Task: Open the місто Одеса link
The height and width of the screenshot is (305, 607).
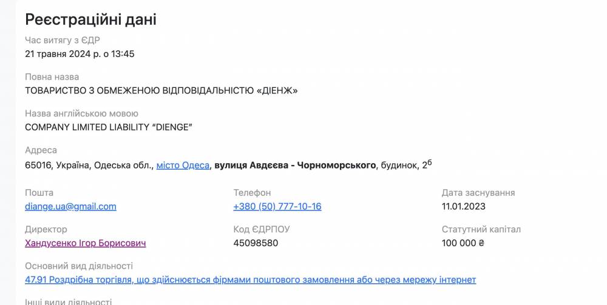Action: click(x=183, y=165)
